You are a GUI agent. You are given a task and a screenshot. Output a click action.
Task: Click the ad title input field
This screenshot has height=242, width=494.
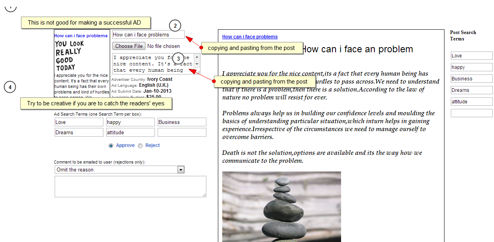point(148,34)
